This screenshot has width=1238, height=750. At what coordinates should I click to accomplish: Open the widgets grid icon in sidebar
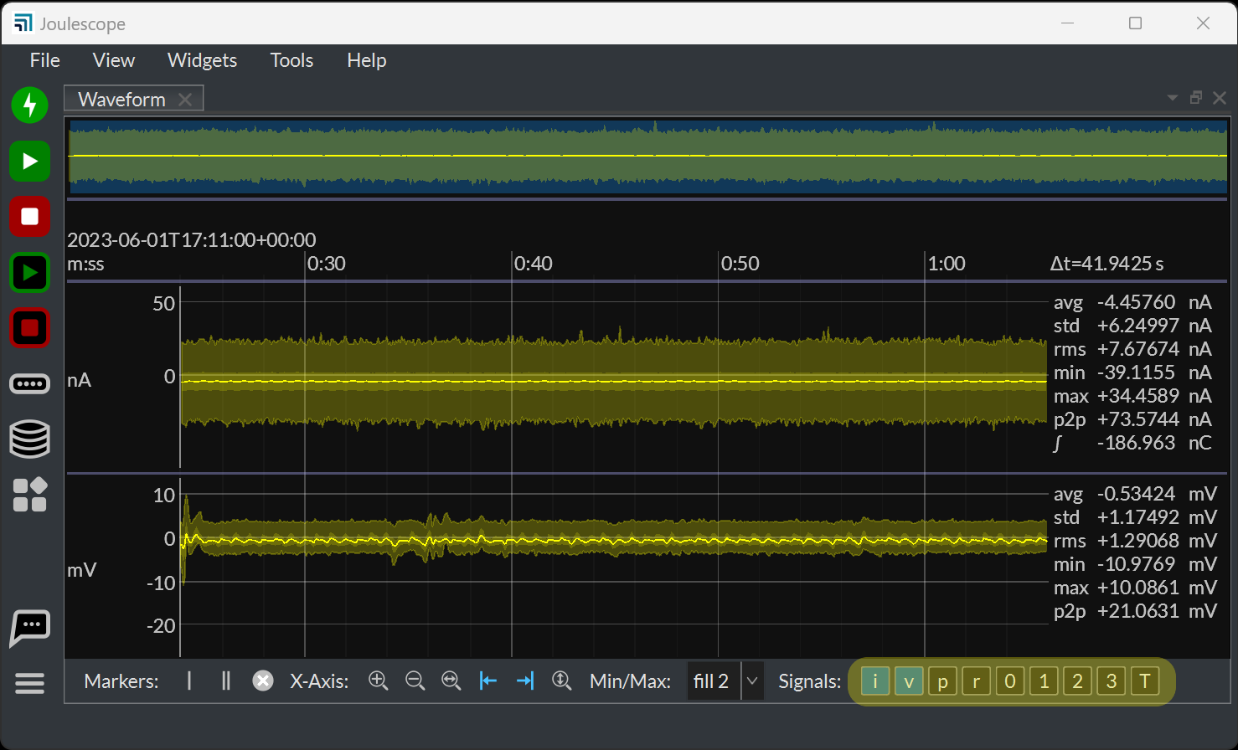coord(30,495)
